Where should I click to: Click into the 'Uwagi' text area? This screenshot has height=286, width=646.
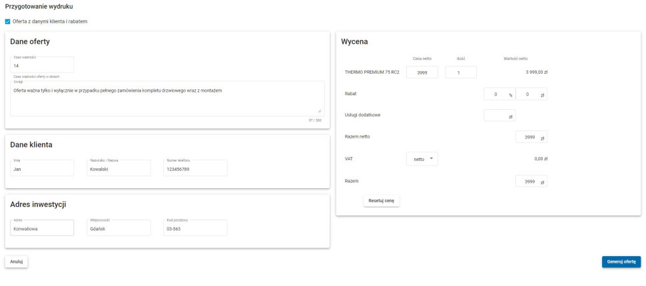point(166,98)
